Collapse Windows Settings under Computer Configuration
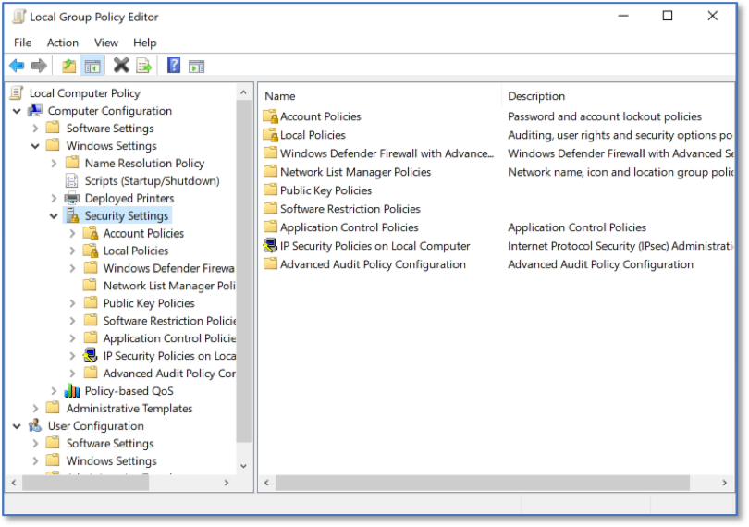The height and width of the screenshot is (527, 749). 35,146
